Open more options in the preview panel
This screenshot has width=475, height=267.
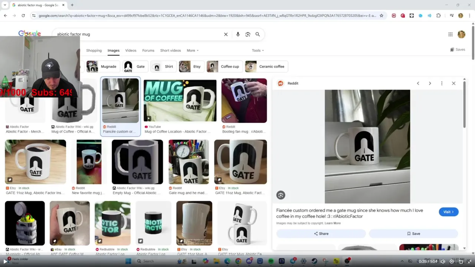pyautogui.click(x=442, y=83)
